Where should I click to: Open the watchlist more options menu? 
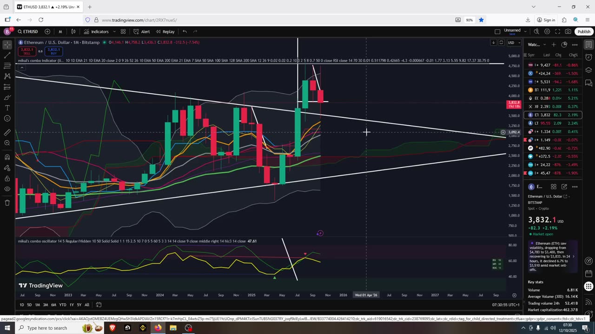pyautogui.click(x=575, y=45)
